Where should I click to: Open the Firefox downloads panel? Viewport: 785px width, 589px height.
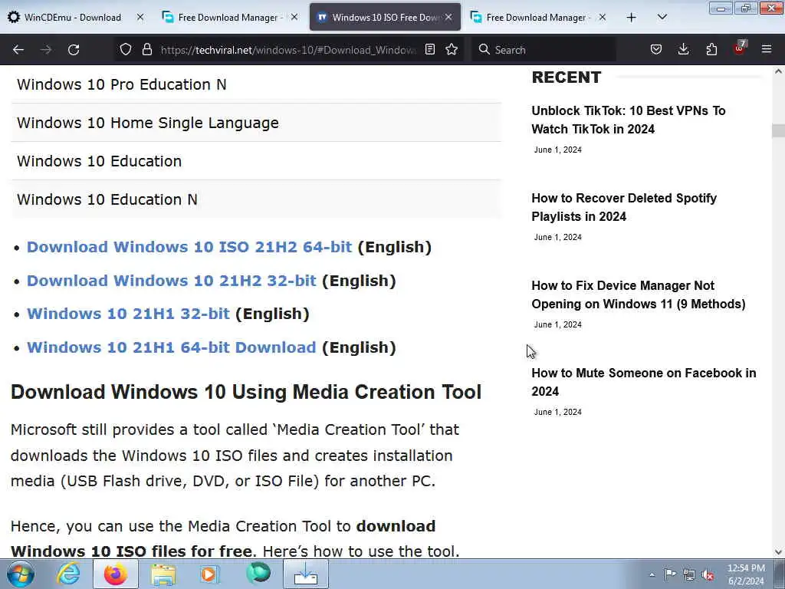(x=683, y=50)
